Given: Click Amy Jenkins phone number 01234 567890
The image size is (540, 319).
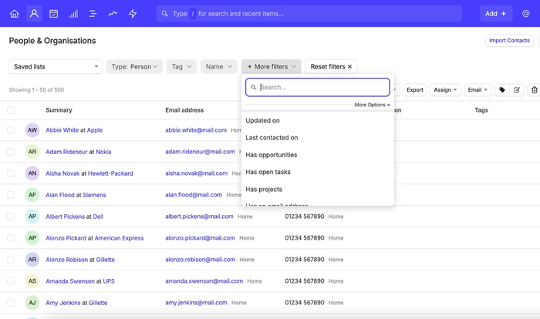Looking at the screenshot, I should pos(305,303).
